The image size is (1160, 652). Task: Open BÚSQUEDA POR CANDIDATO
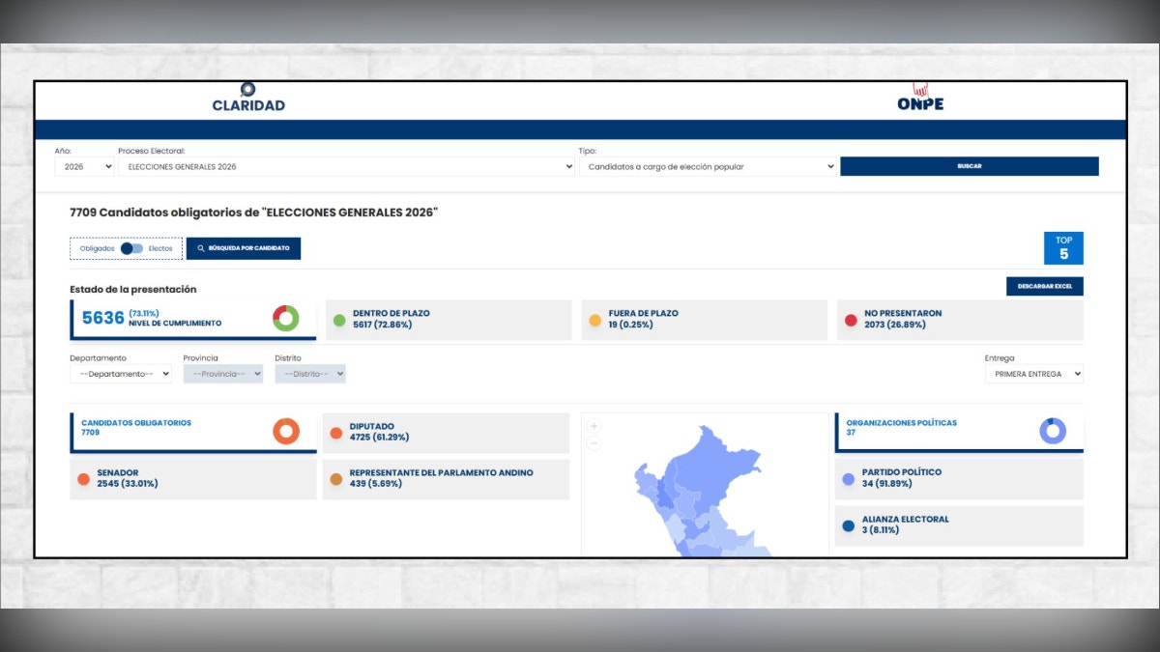coord(244,248)
